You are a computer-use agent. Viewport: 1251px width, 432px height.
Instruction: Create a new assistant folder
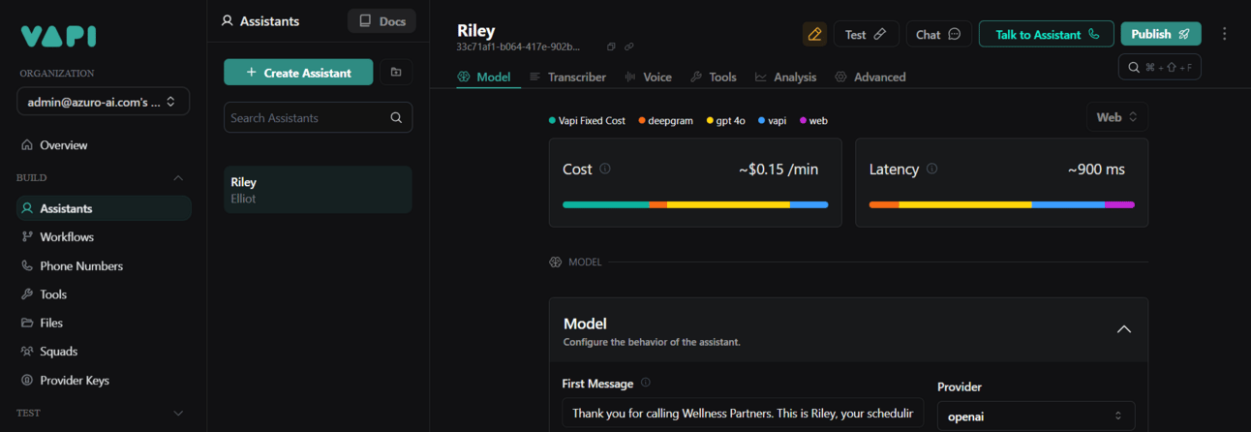coord(396,72)
